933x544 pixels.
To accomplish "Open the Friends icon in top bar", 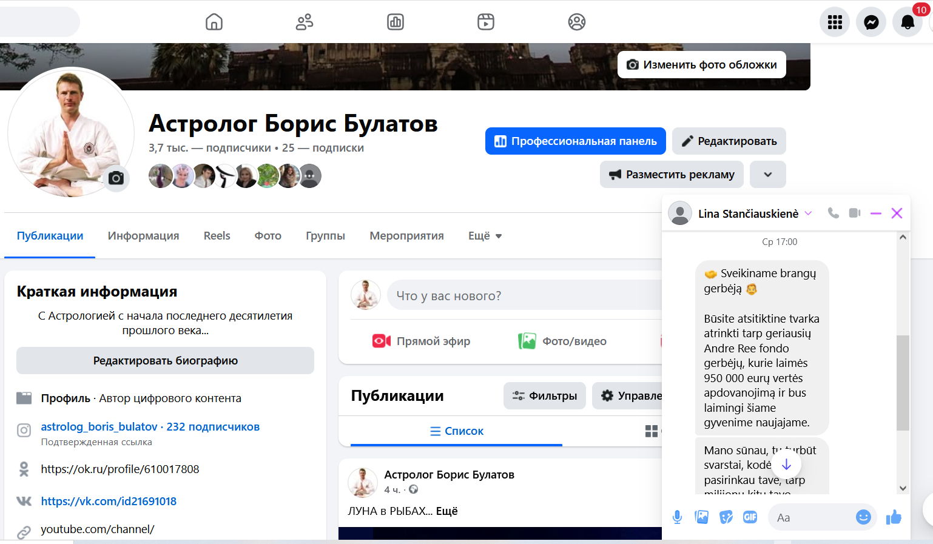I will click(305, 22).
